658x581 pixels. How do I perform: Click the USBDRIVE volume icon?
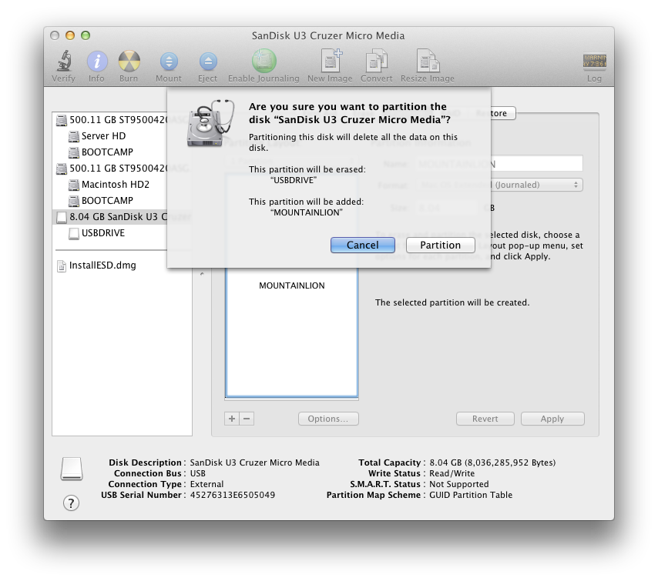pos(74,233)
